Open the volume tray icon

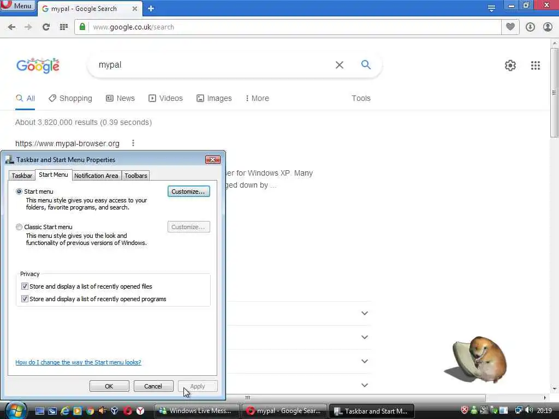pyautogui.click(x=530, y=410)
